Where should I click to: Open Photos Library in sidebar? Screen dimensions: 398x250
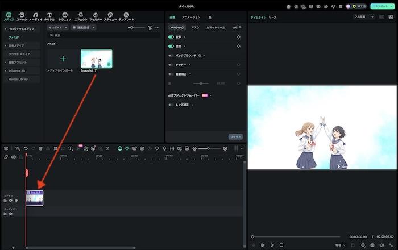(x=18, y=79)
